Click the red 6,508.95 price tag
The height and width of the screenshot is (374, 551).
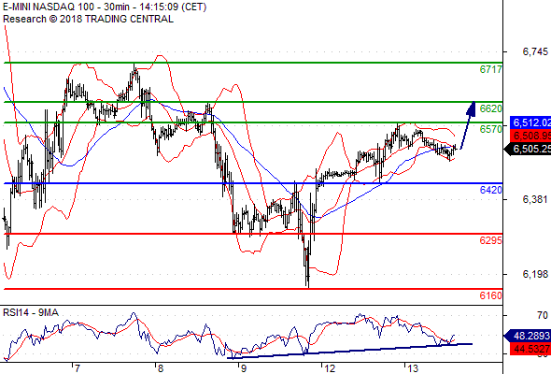(530, 136)
